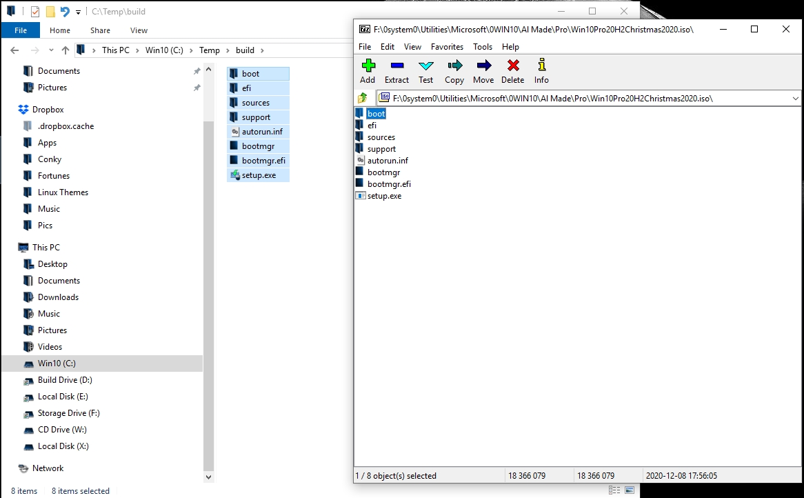This screenshot has height=498, width=804.
Task: Switch to the Explorer Share ribbon tab
Action: tap(100, 30)
